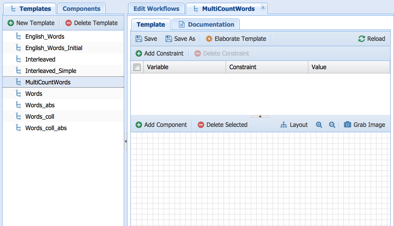Open the Documentation tab
The height and width of the screenshot is (226, 394).
[206, 25]
